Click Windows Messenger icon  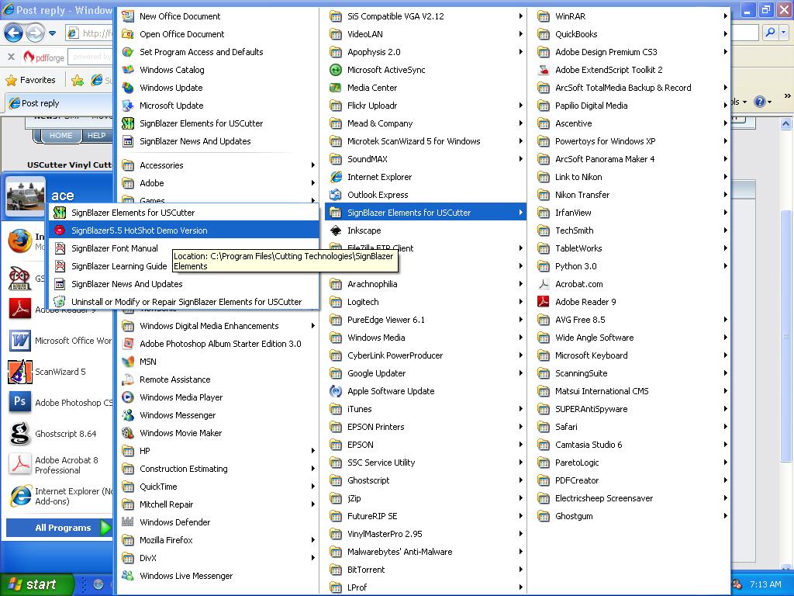click(128, 415)
